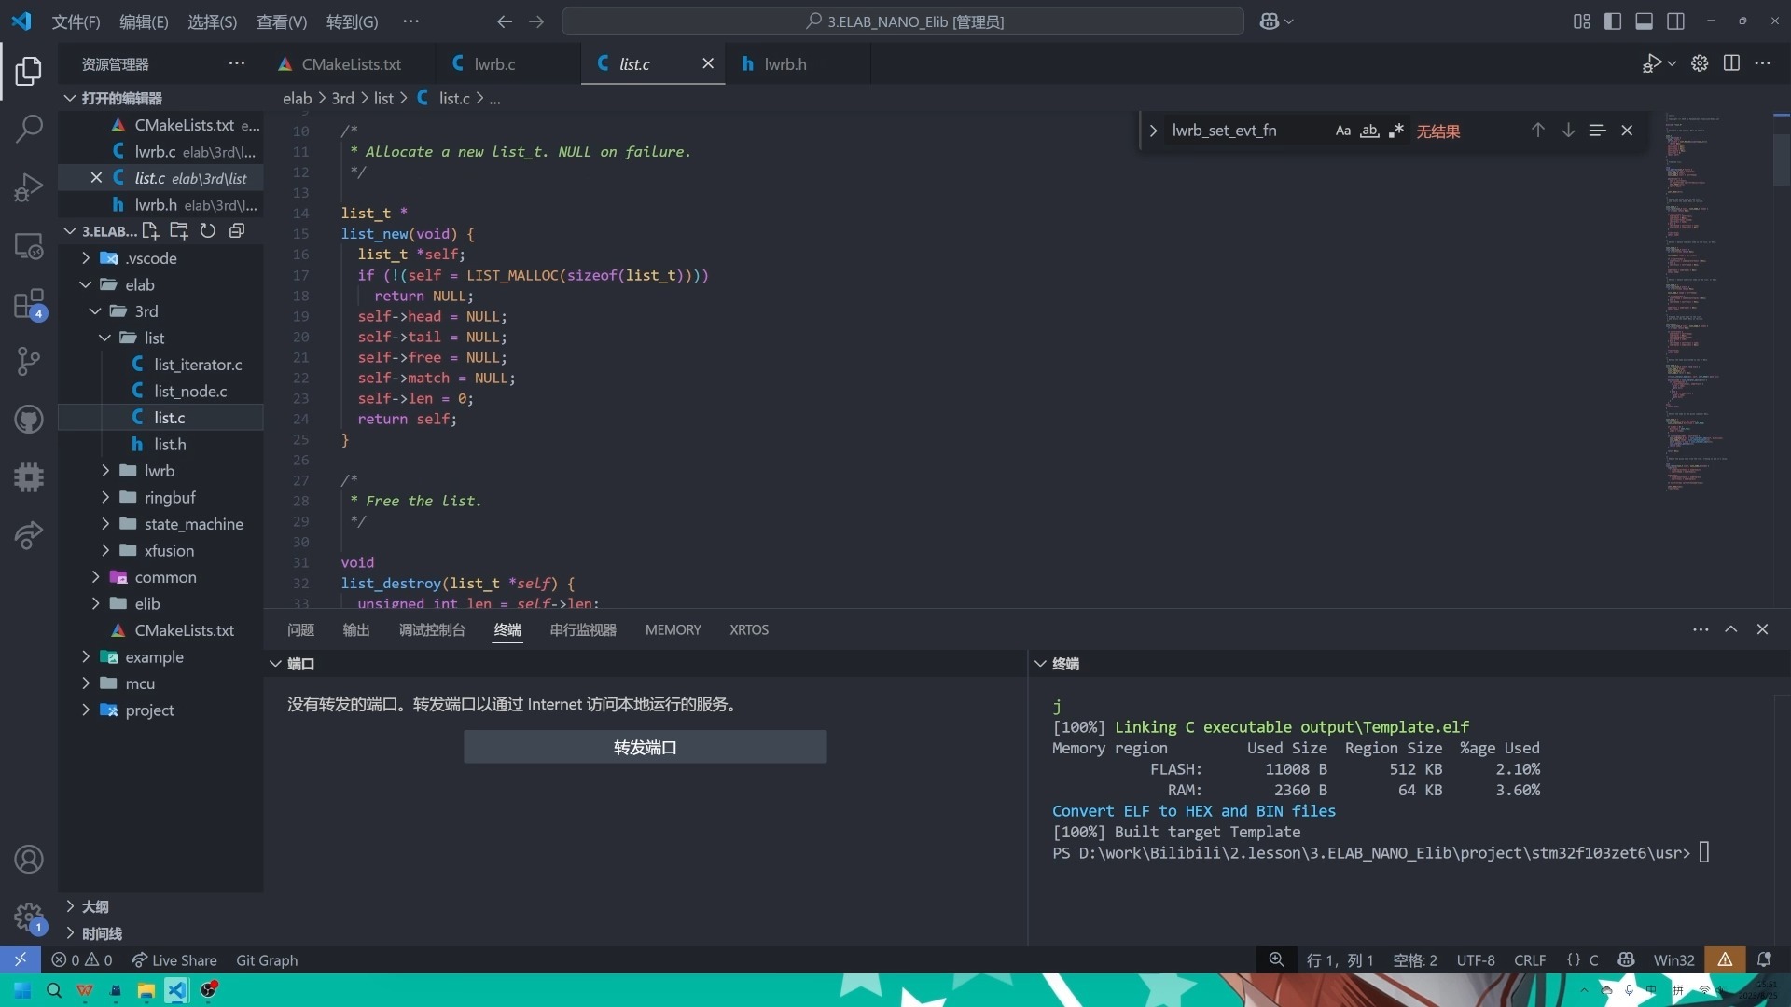This screenshot has height=1007, width=1791.
Task: Click the editor vertical scrollbar
Action: pos(1781,159)
